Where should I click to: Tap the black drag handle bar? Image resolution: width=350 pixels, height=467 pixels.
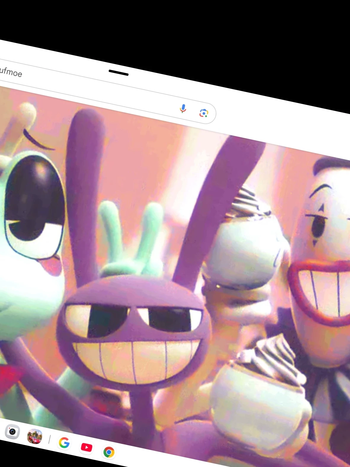(x=119, y=73)
